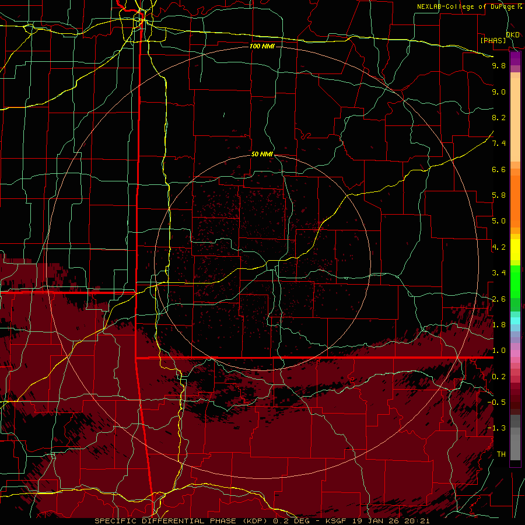Click the '0.2' scale value
The height and width of the screenshot is (525, 525).
click(x=499, y=377)
